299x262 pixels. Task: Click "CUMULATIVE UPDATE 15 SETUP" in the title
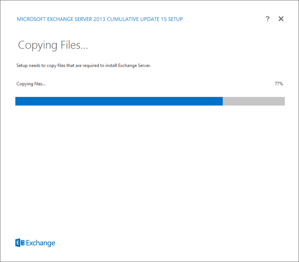tap(145, 19)
